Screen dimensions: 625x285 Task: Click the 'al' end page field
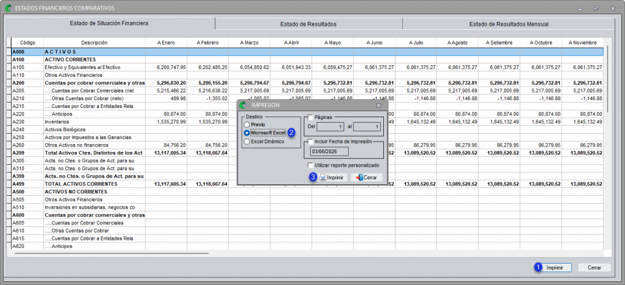point(367,127)
